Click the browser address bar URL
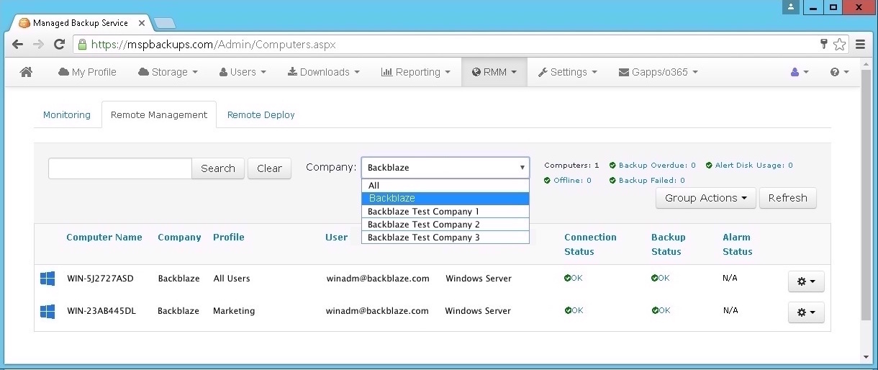Image resolution: width=878 pixels, height=370 pixels. click(214, 45)
